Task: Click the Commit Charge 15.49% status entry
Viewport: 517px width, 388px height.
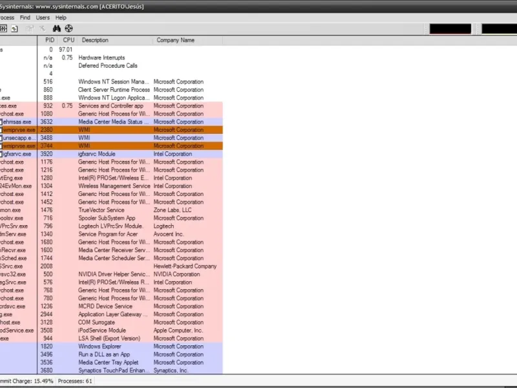Action: coord(26,381)
